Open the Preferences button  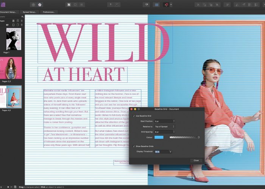49,12
